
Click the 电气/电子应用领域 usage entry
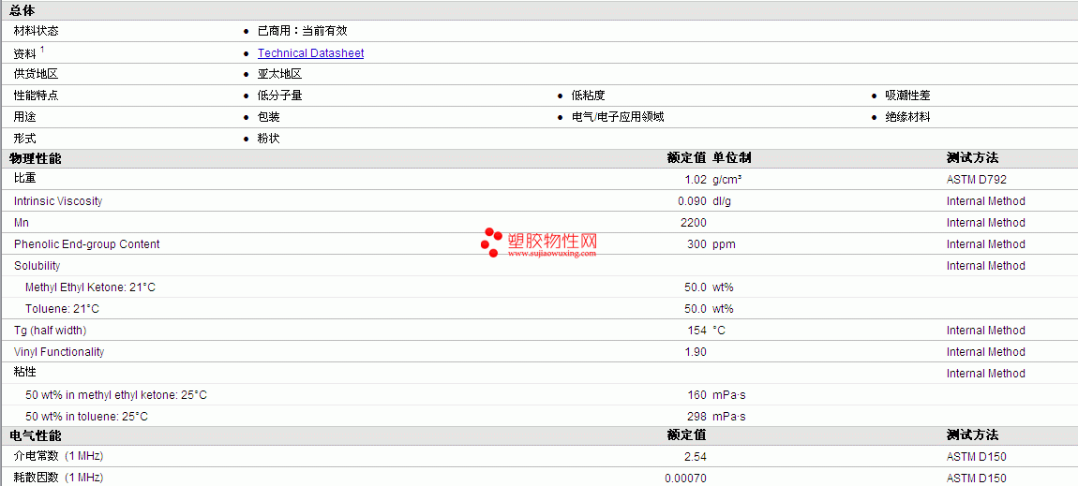click(618, 117)
